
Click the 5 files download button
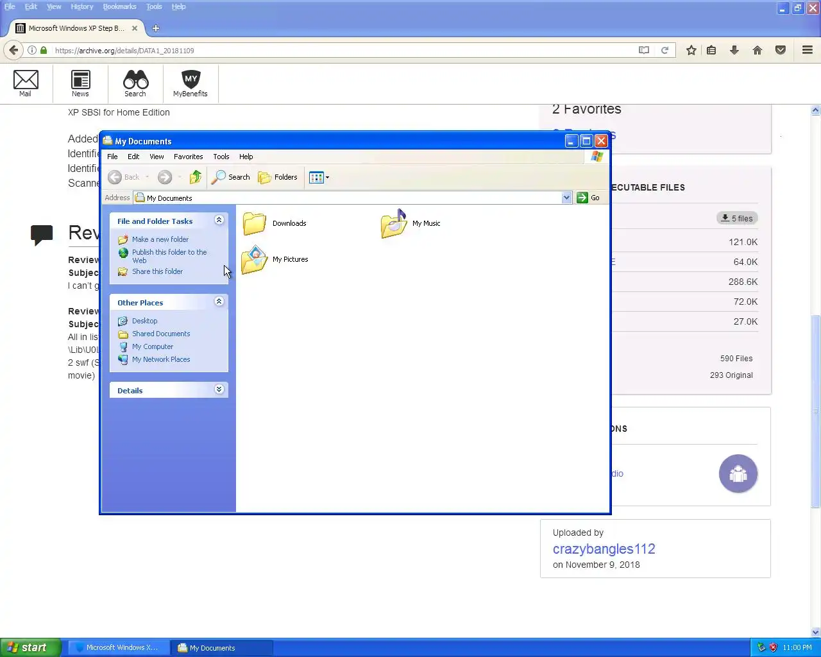(x=737, y=218)
